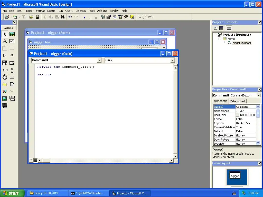Select the CommandButton control tool

pos(12,48)
